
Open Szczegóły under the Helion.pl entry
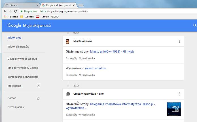71,115
